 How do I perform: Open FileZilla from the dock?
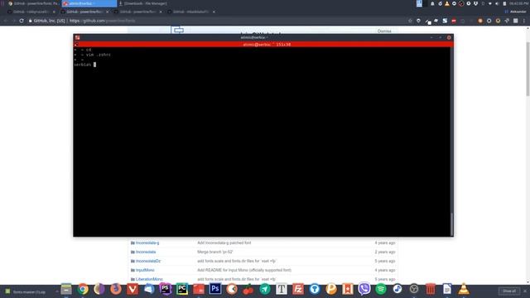coord(298,289)
